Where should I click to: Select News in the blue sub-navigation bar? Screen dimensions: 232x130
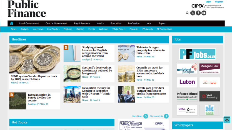[x=14, y=29]
